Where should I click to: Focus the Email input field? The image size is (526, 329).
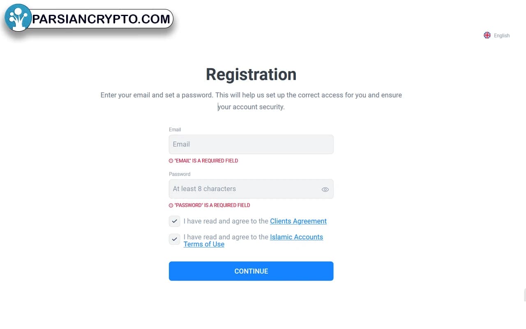[x=251, y=144]
